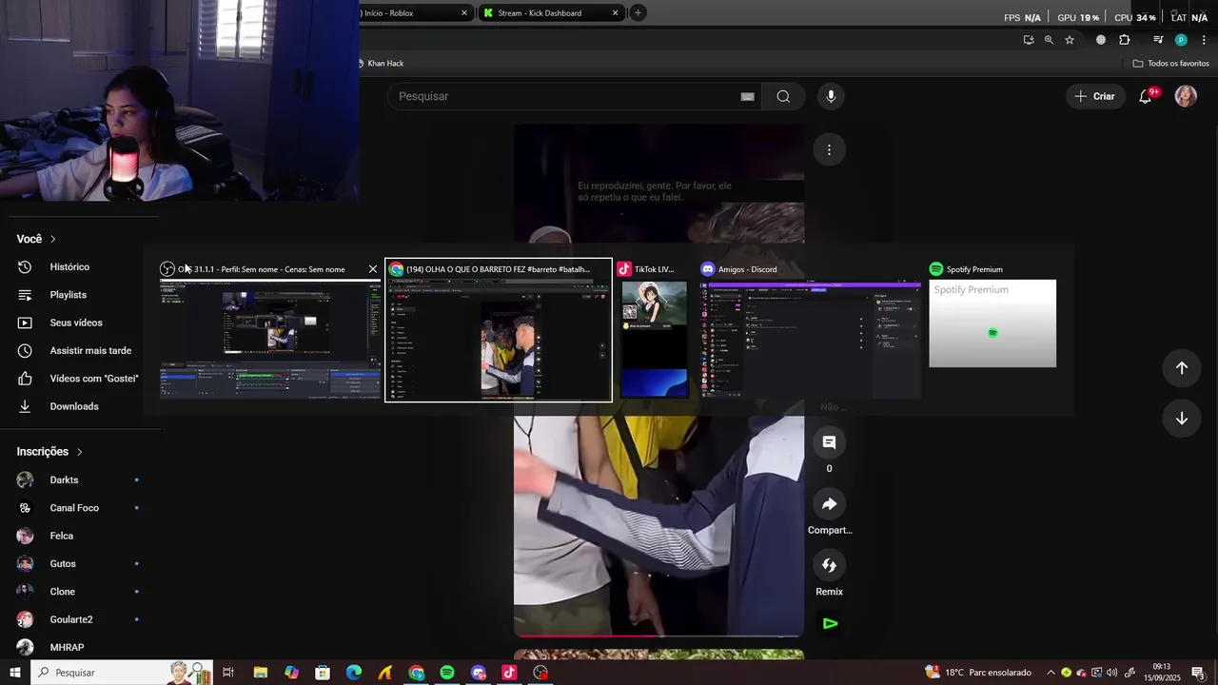Click the zoom magnifier in the address bar
The height and width of the screenshot is (685, 1218).
1049,40
